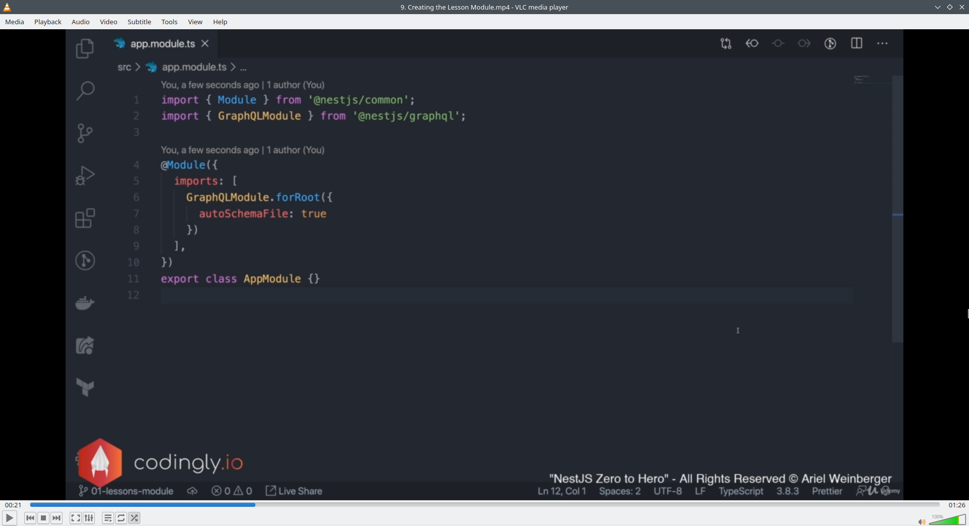Screen dimensions: 969x526
Task: Open the View menu
Action: (x=195, y=22)
